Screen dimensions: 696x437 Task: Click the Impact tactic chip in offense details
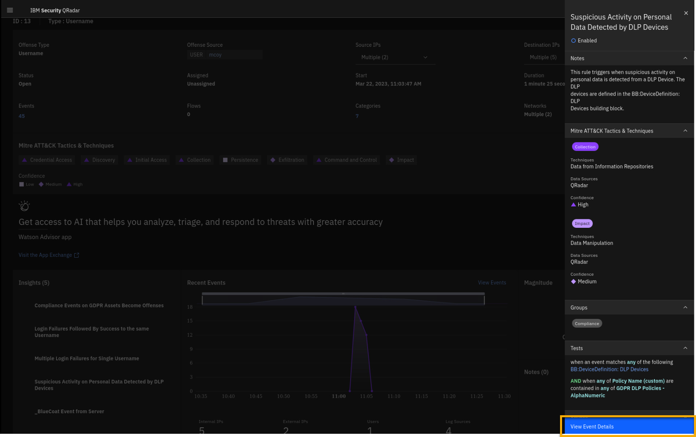[401, 160]
